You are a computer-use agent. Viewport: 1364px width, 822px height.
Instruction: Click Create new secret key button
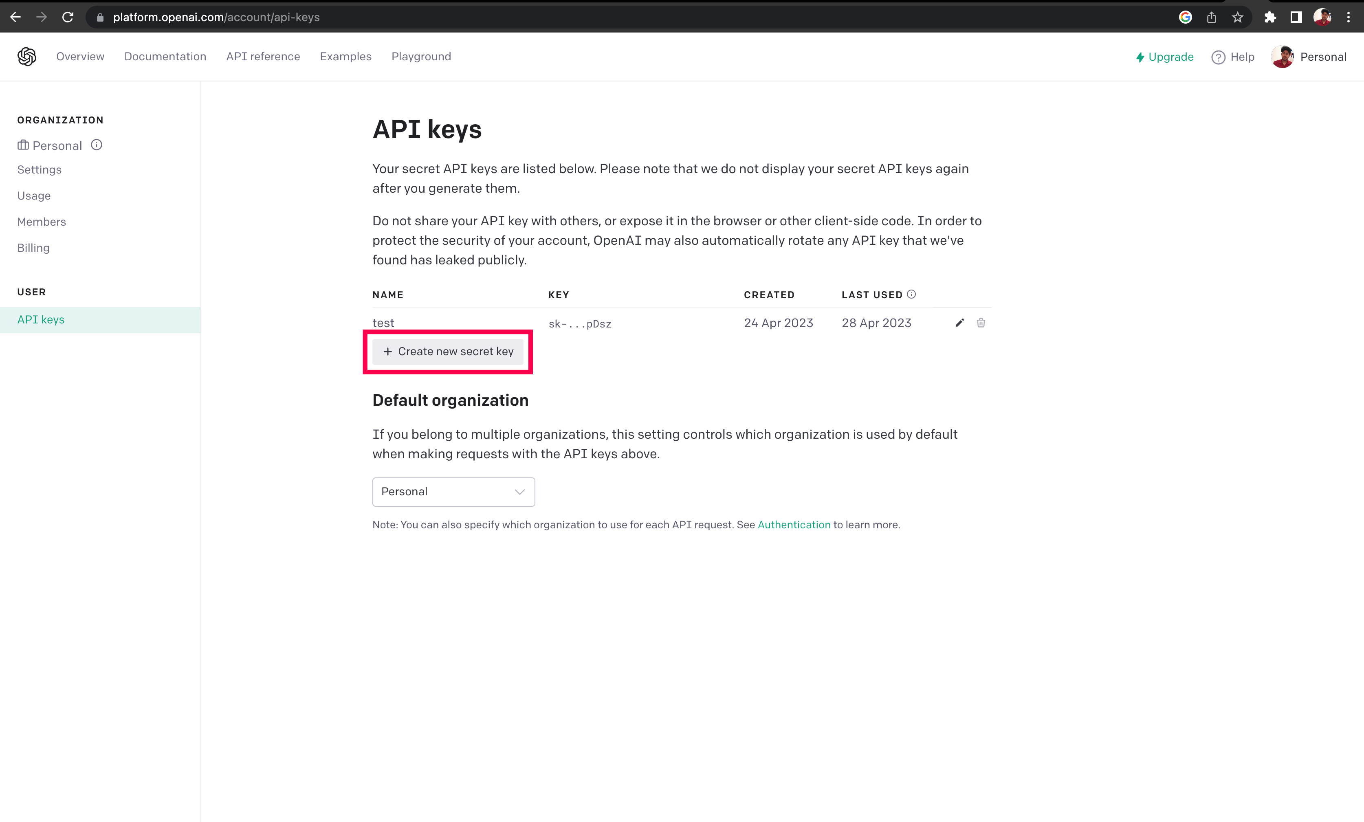click(448, 352)
